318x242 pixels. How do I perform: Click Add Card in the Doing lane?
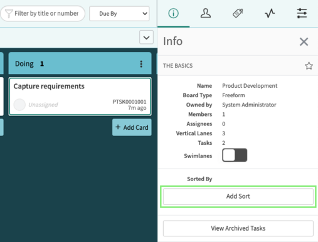pyautogui.click(x=132, y=127)
